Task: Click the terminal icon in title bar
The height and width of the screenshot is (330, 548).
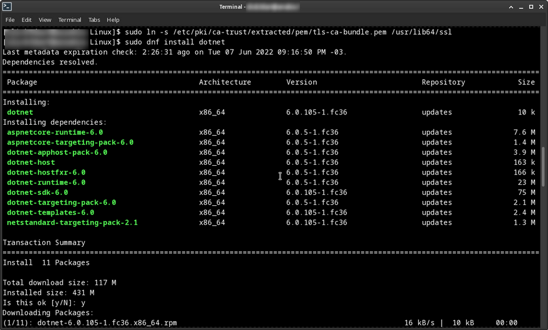Action: [x=7, y=7]
